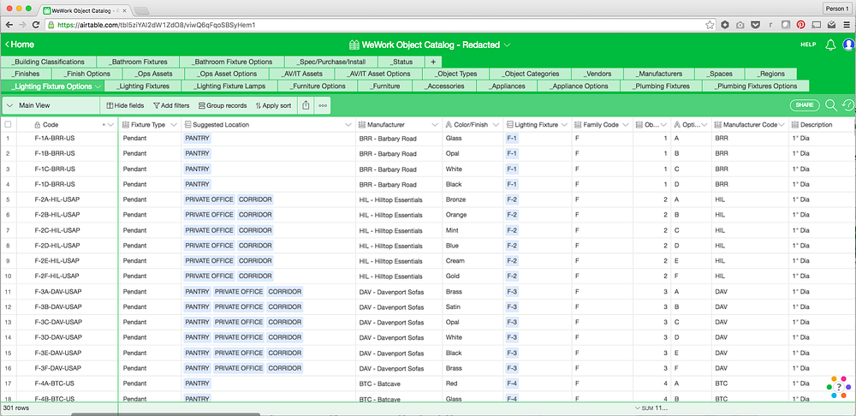Bookmark page with the star icon
The image size is (856, 416).
point(709,25)
